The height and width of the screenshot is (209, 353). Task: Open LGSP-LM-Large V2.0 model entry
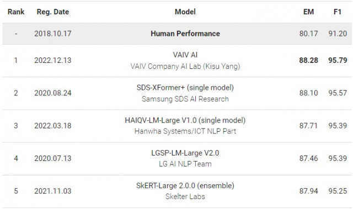(185, 153)
